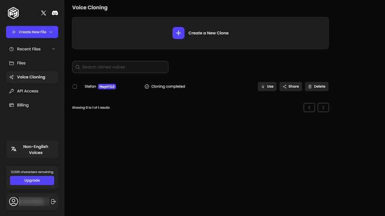The image size is (385, 216).
Task: Go to next results page arrow
Action: 323,108
